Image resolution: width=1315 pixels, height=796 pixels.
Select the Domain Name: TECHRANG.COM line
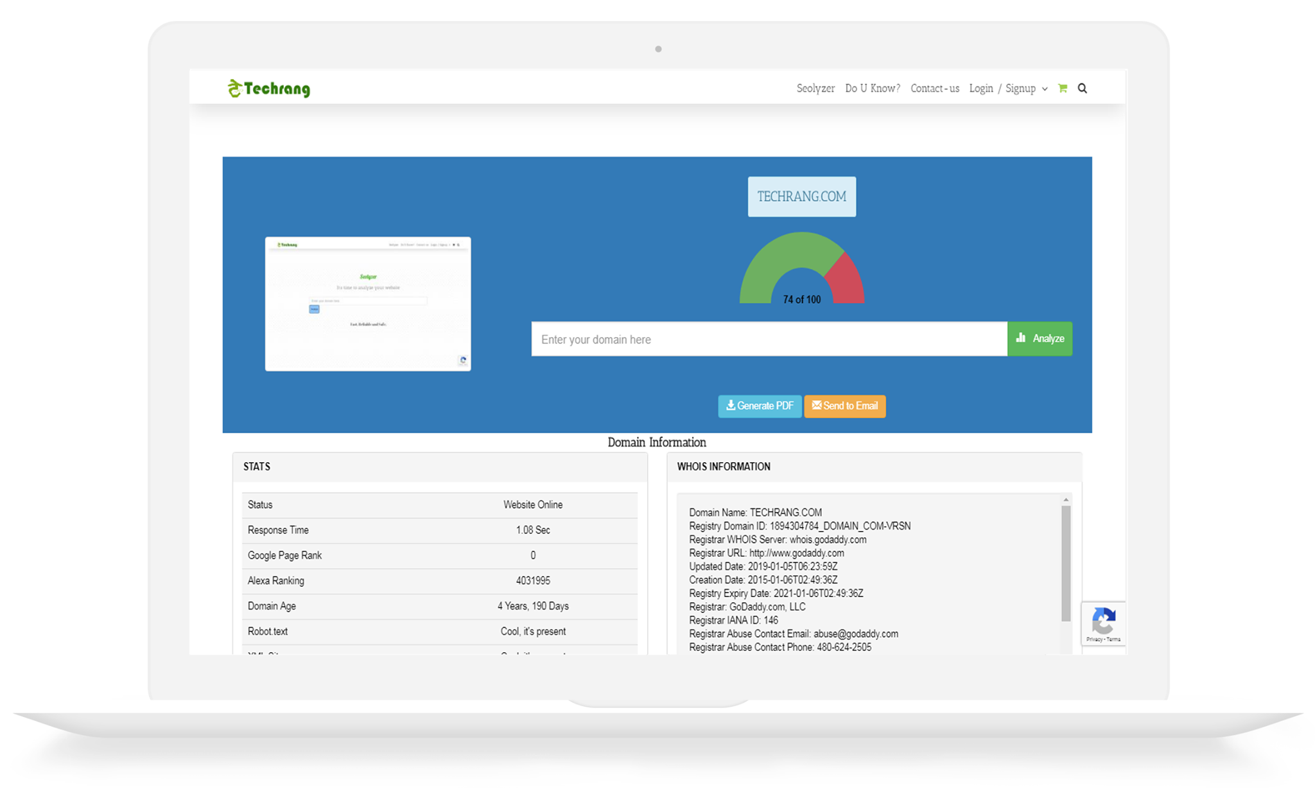[x=755, y=512]
